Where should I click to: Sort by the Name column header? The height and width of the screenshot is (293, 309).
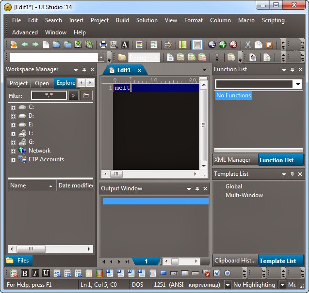tap(32, 185)
